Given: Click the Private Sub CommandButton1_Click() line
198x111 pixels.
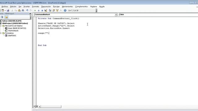Looking at the screenshot, I should coord(58,18).
